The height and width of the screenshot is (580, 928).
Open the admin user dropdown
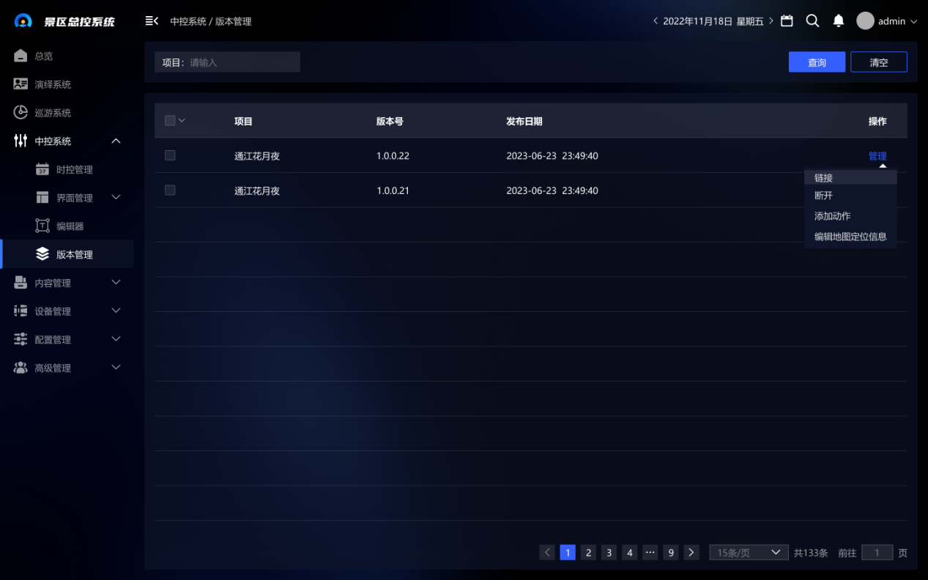(887, 21)
